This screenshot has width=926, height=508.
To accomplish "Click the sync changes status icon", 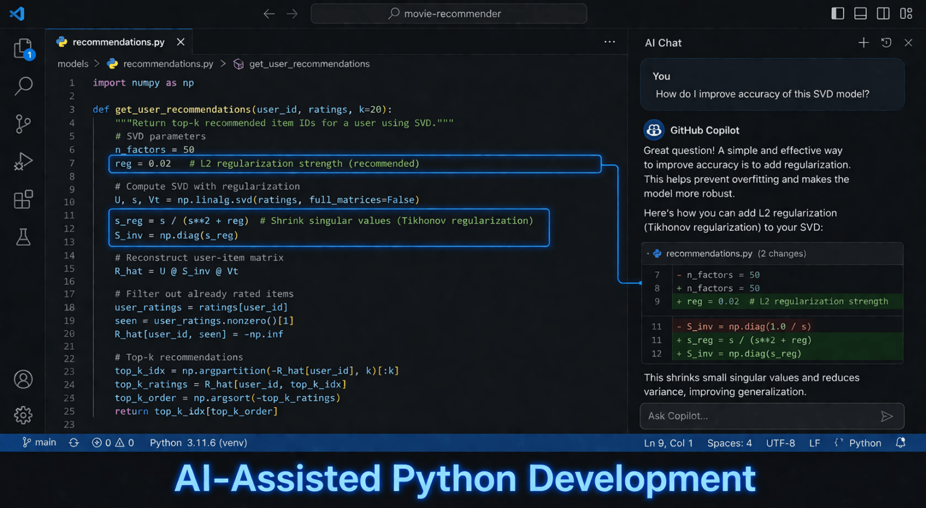I will (74, 442).
